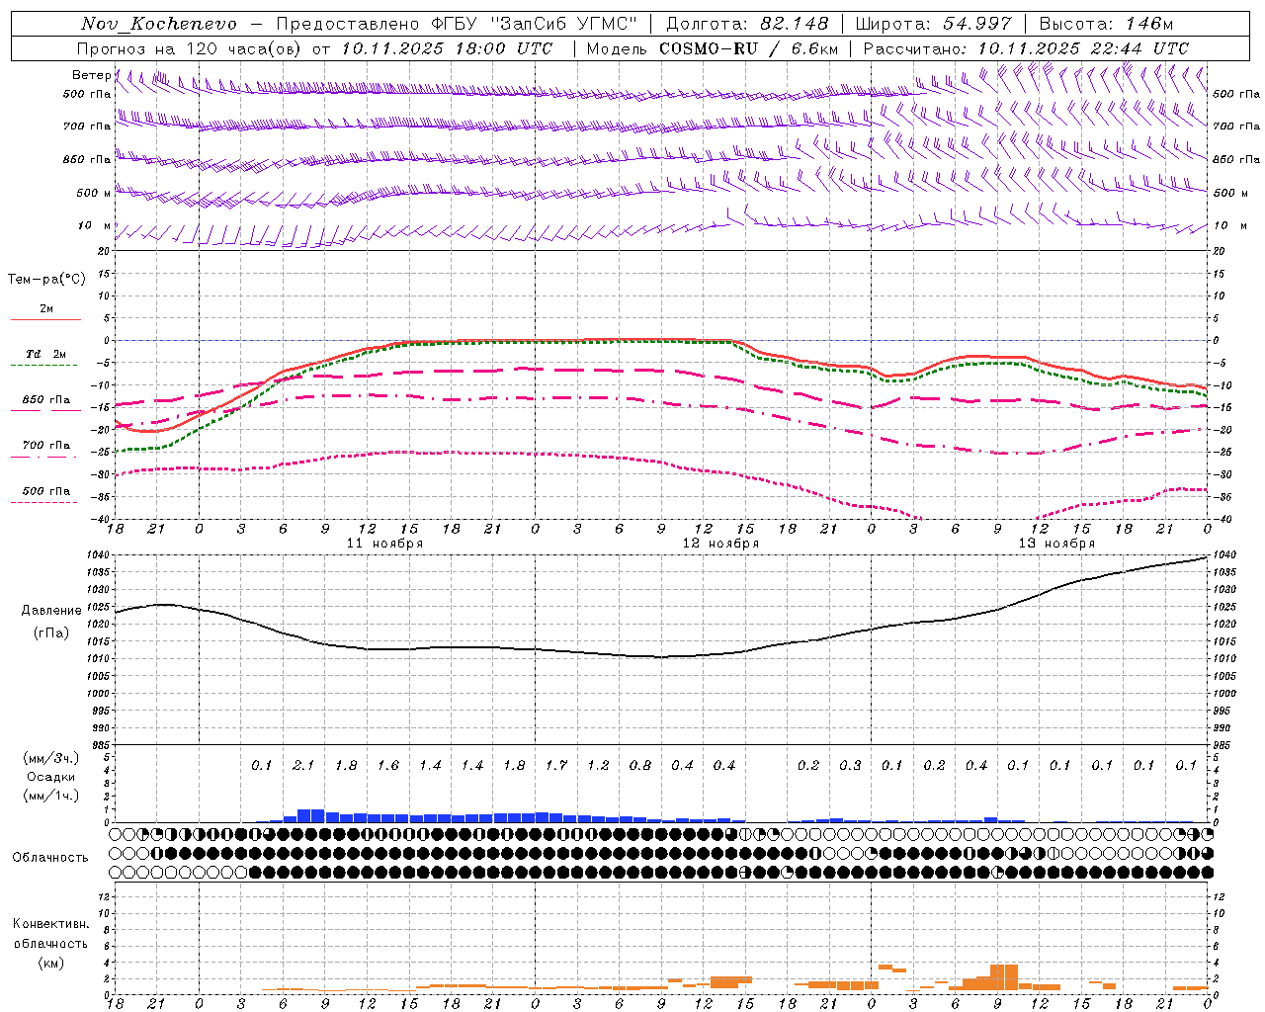Viewport: 1265px width, 1012px height.
Task: Click the 12 ноября date label
Action: pyautogui.click(x=720, y=544)
